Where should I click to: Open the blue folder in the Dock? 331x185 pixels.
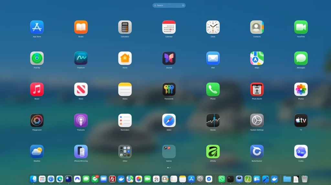[287, 179]
